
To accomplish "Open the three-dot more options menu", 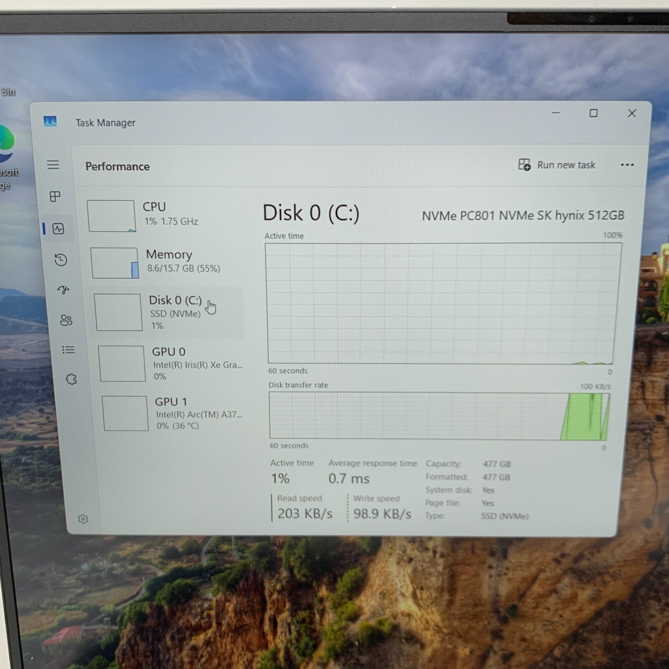I will 627,165.
